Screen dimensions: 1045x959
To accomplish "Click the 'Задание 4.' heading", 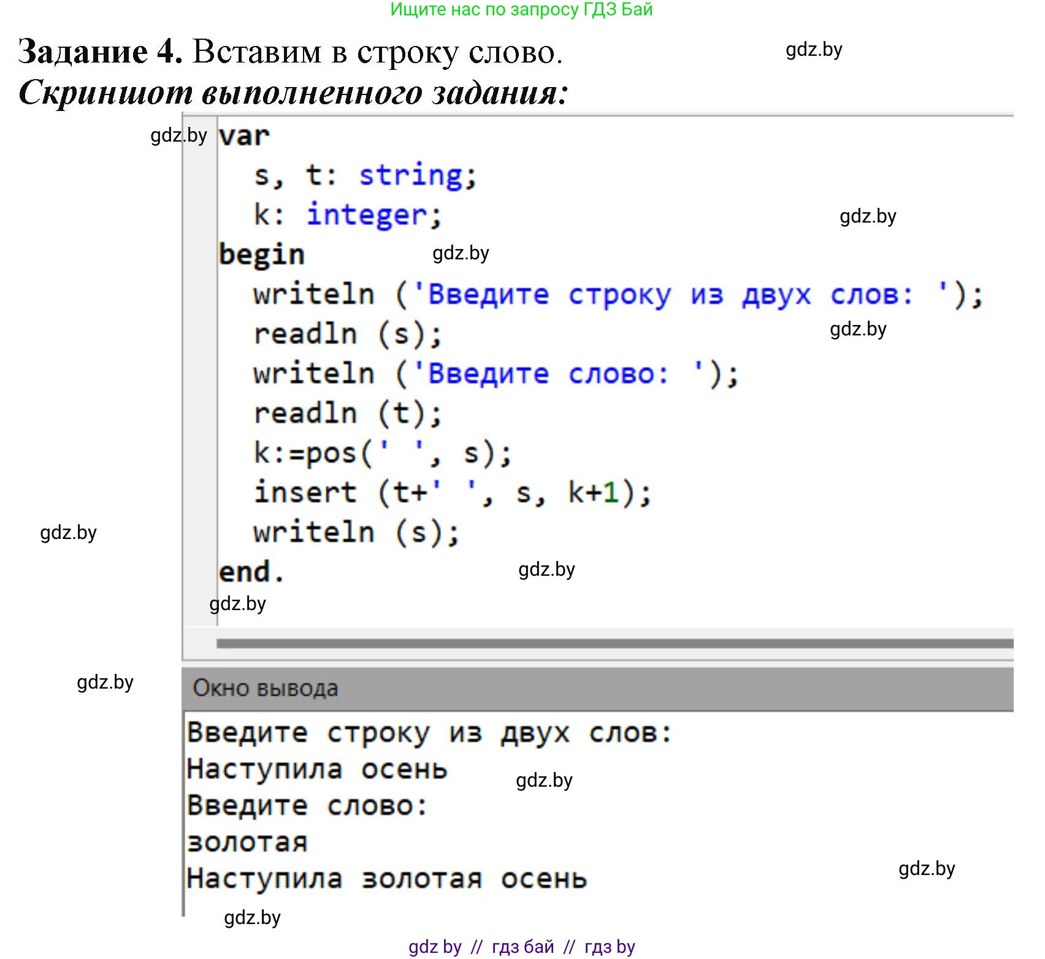I will pyautogui.click(x=101, y=52).
